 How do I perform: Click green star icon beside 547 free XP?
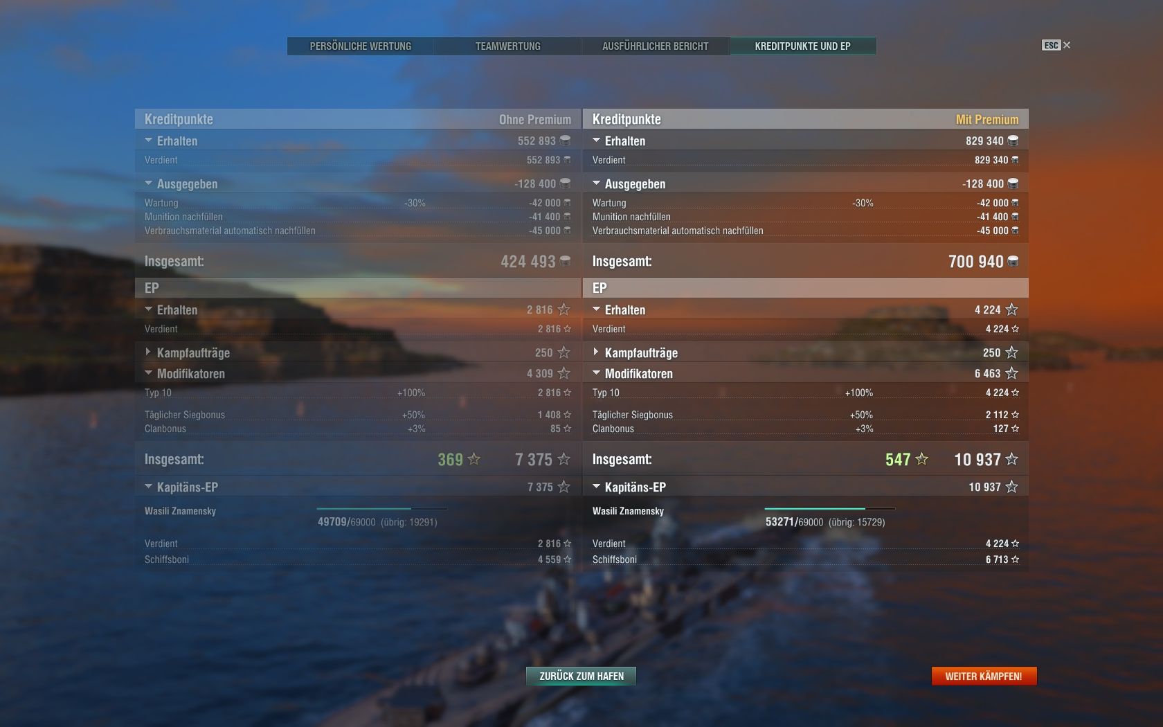921,458
